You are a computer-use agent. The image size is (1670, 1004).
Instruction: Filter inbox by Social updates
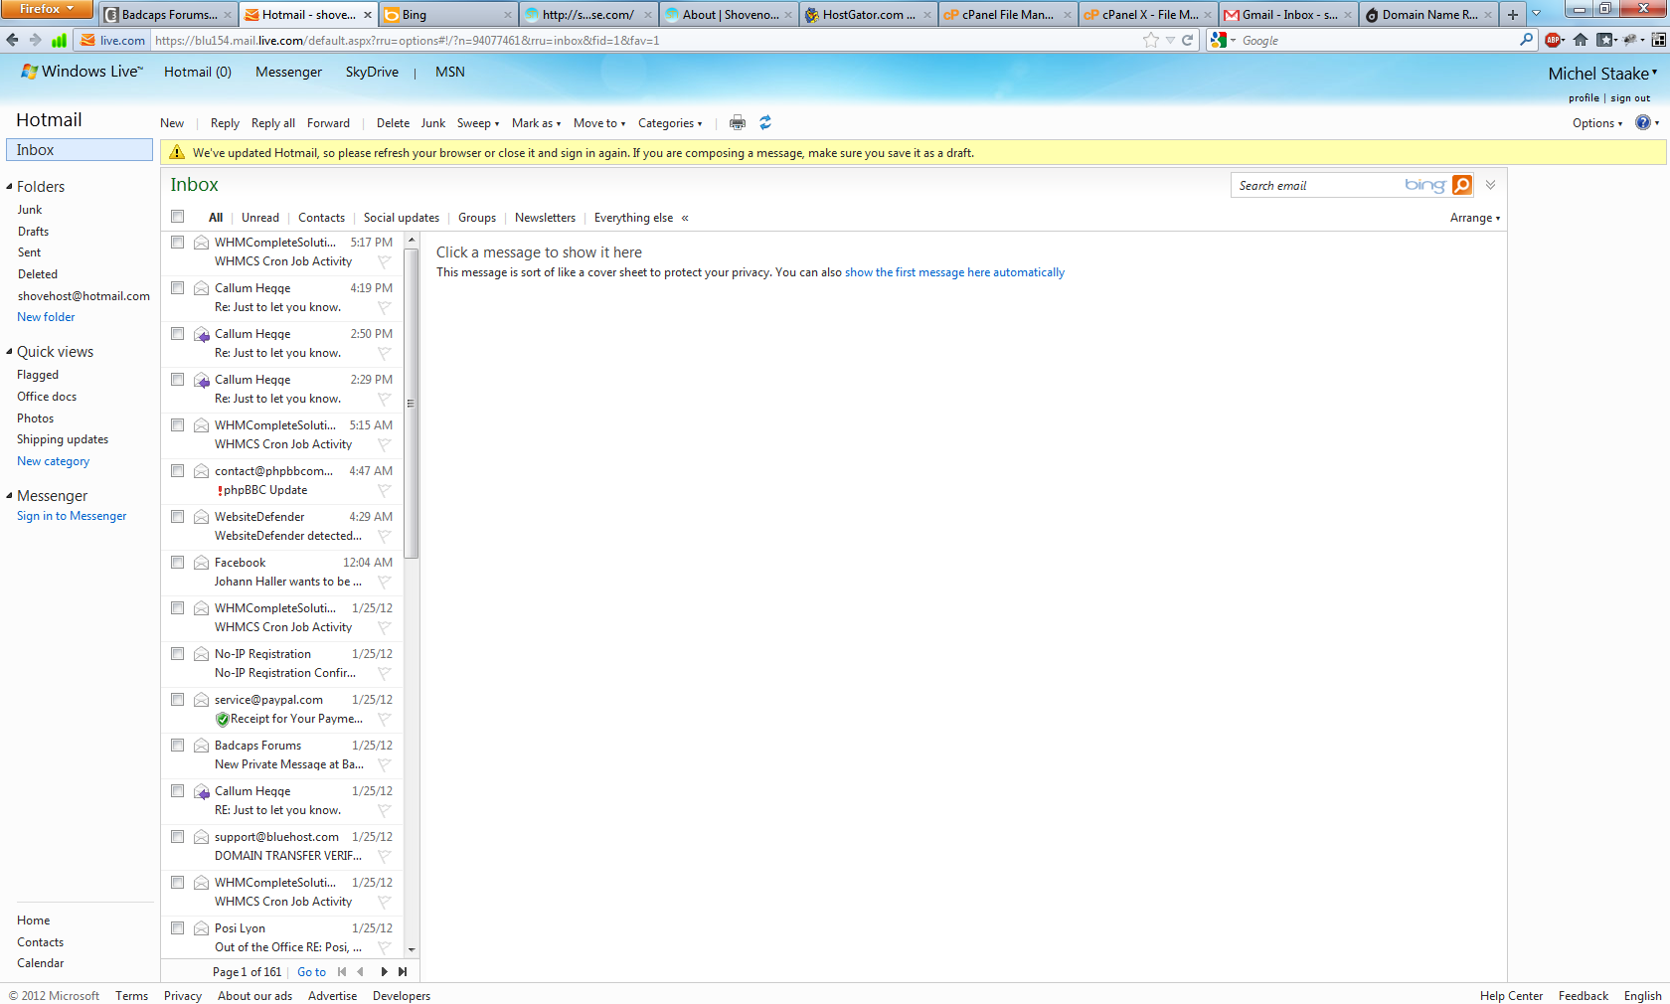tap(402, 218)
